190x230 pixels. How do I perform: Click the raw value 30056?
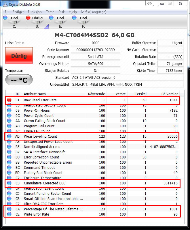(x=172, y=136)
